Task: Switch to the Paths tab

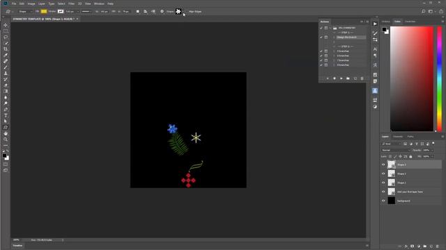Action: coord(410,137)
